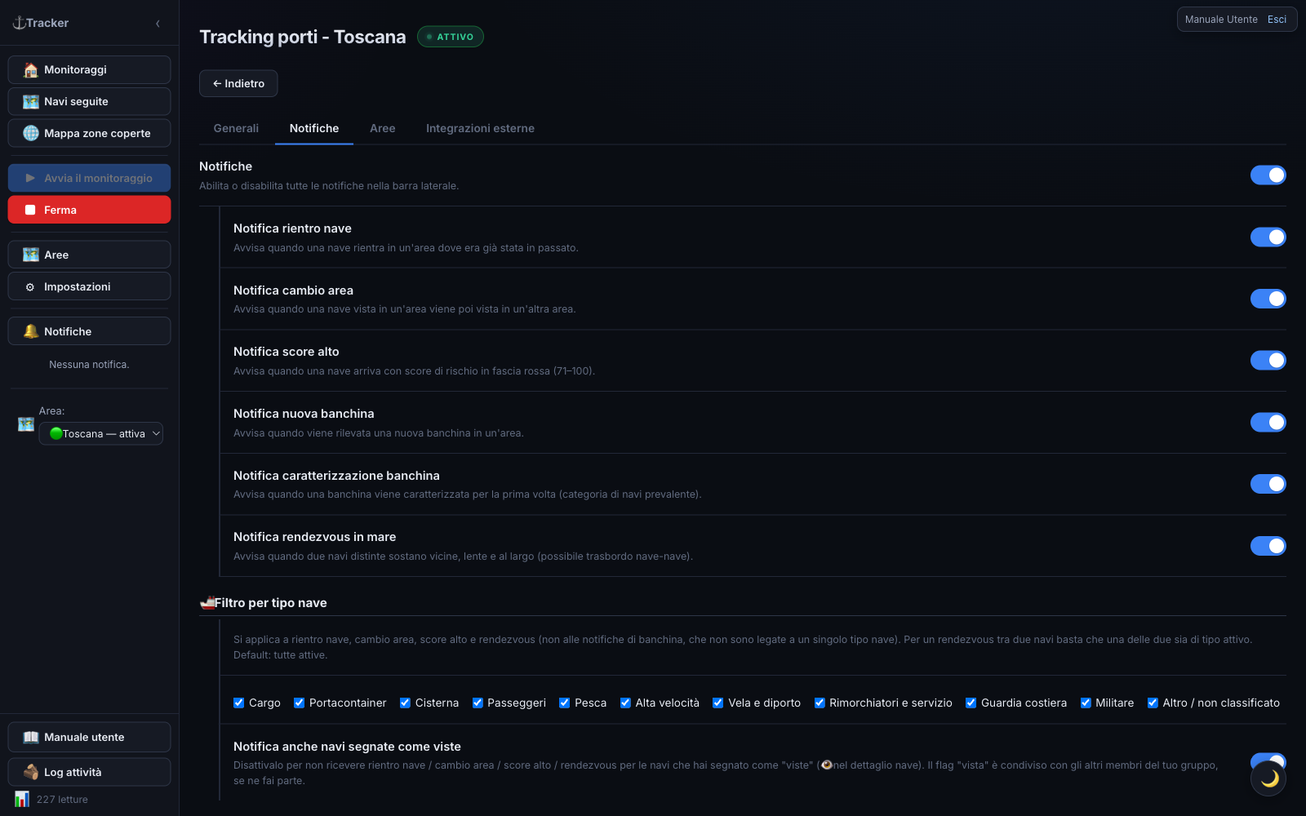Click the Notifiche sidebar panel header
The width and height of the screenshot is (1306, 816).
tap(89, 331)
